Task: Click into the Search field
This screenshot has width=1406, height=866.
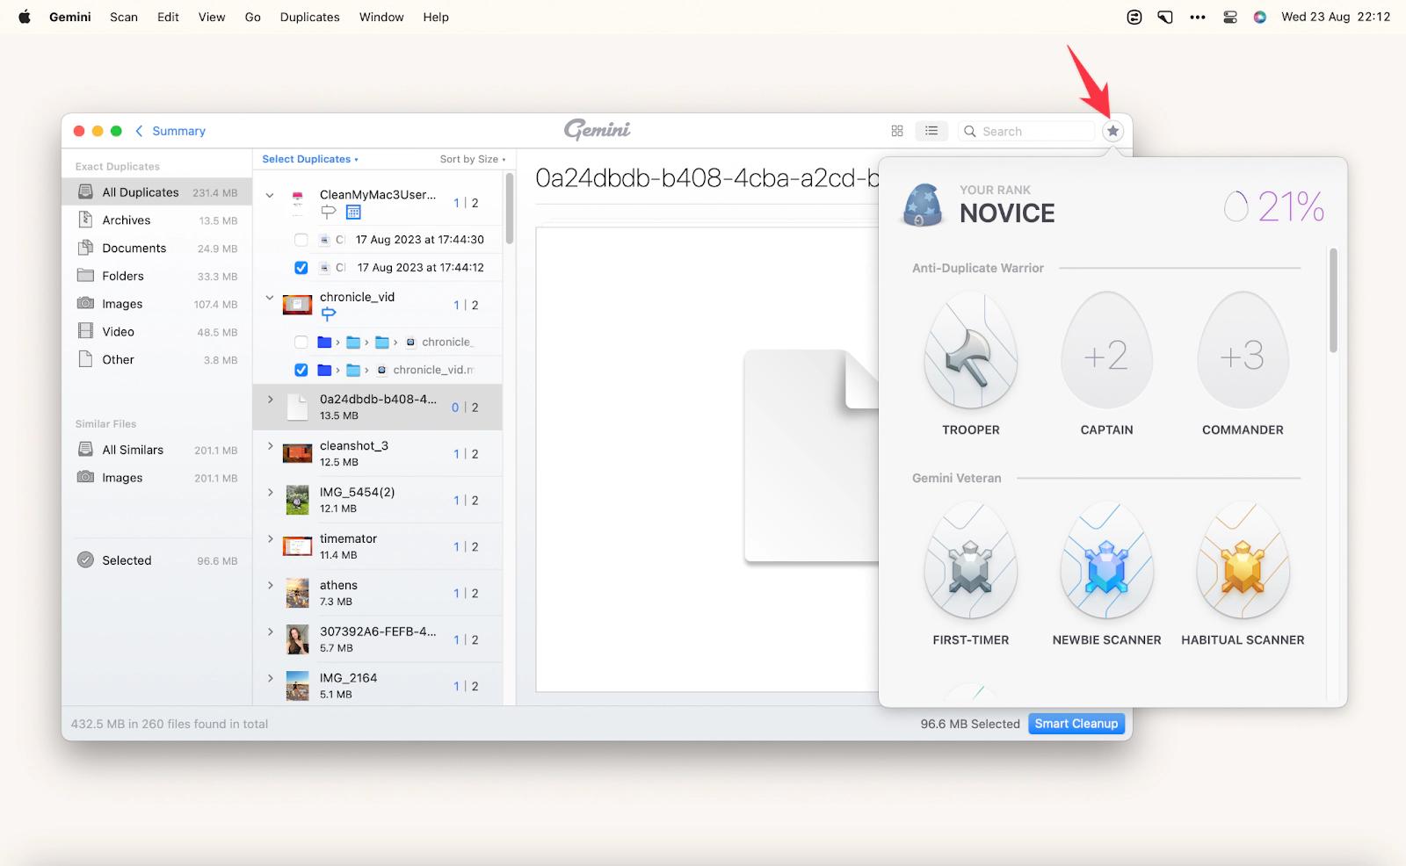Action: point(1026,131)
